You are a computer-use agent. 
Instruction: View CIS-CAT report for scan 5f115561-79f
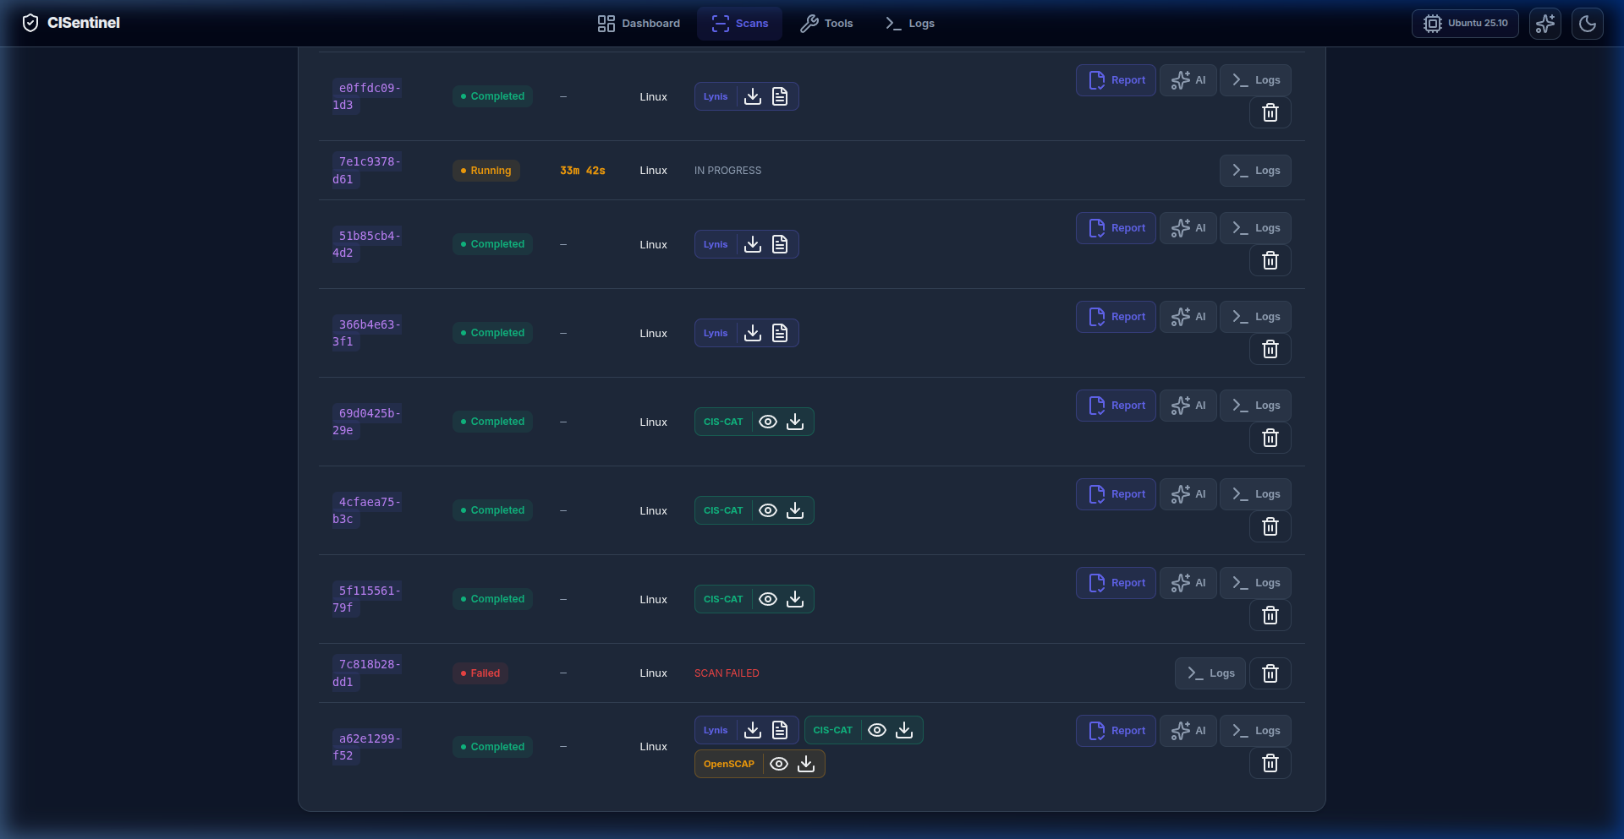coord(768,599)
